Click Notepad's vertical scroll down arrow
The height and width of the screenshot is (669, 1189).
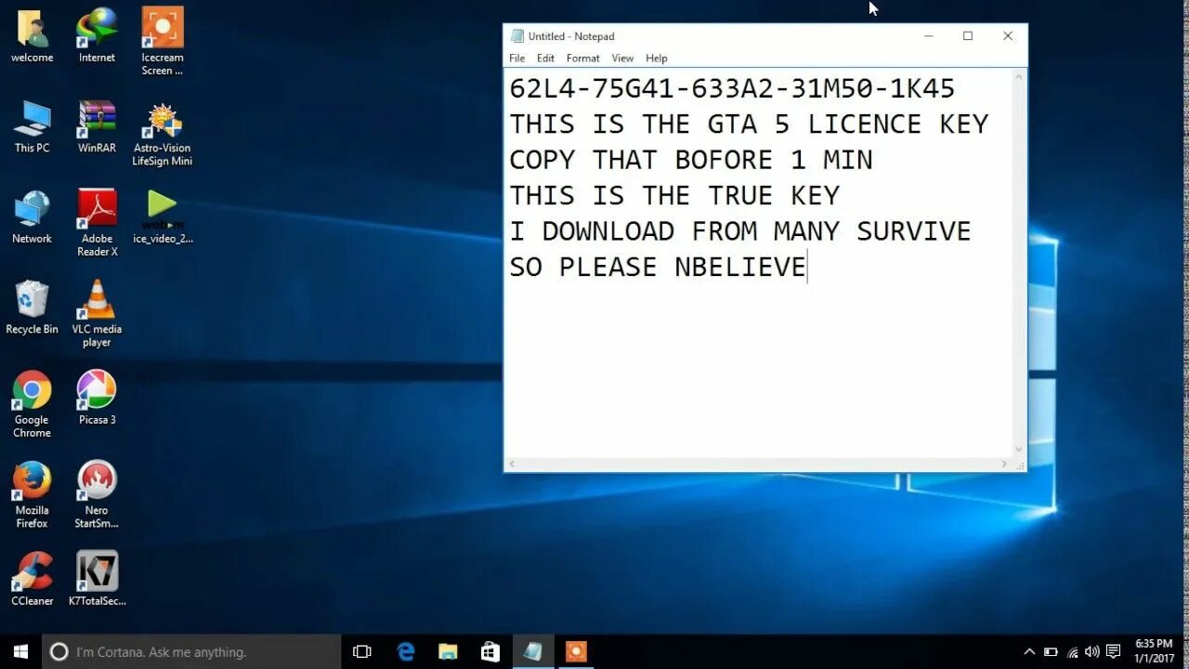point(1019,450)
